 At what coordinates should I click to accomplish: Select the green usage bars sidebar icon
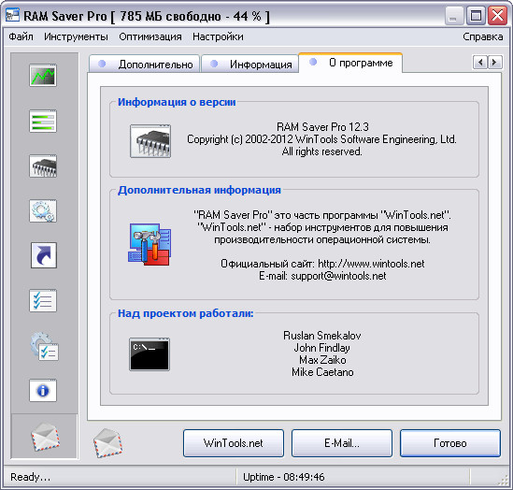(43, 122)
